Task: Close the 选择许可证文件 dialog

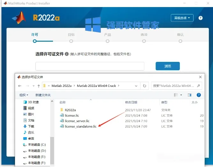Action: [200, 77]
